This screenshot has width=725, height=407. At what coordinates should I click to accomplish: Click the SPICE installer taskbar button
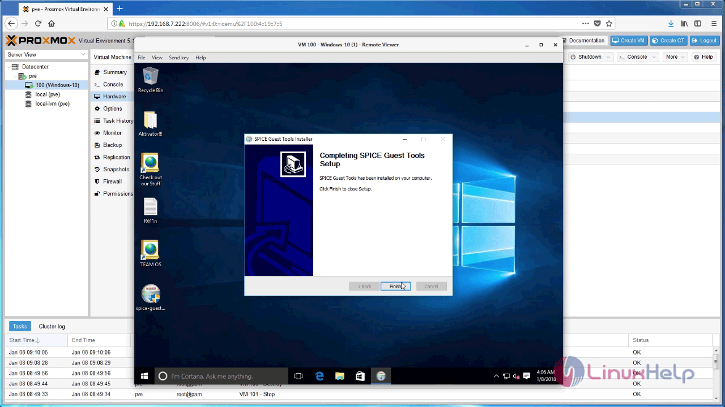tap(381, 376)
